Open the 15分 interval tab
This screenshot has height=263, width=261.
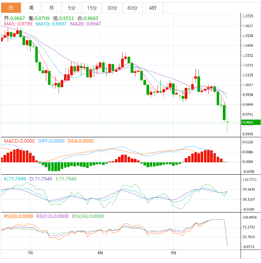[92, 8]
